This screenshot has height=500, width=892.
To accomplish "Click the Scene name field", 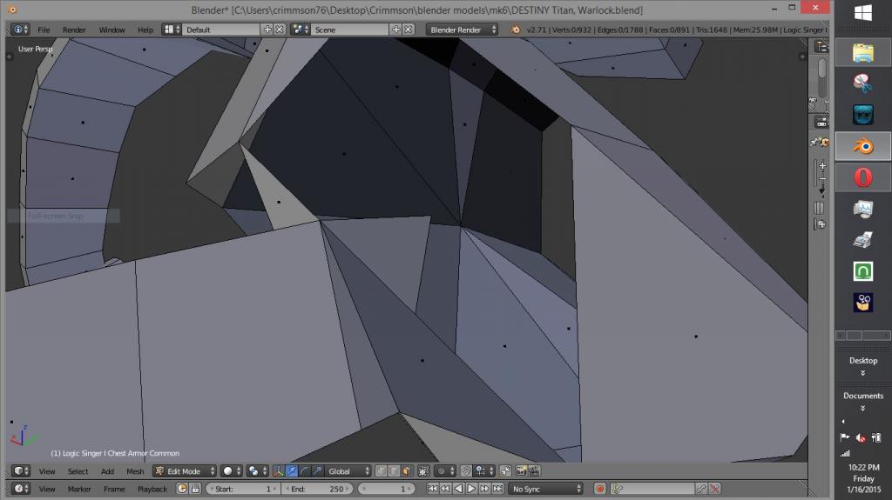I will point(350,30).
